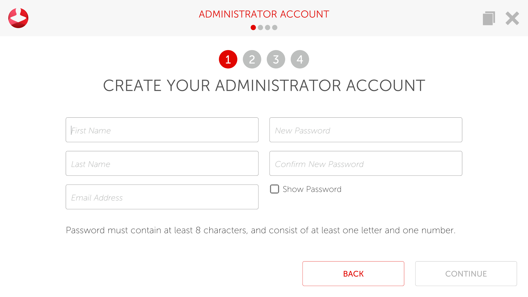Click the first red progress dot

(253, 28)
